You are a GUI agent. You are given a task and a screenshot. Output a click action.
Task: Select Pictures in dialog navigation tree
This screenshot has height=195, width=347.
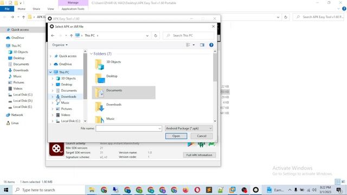66,109
